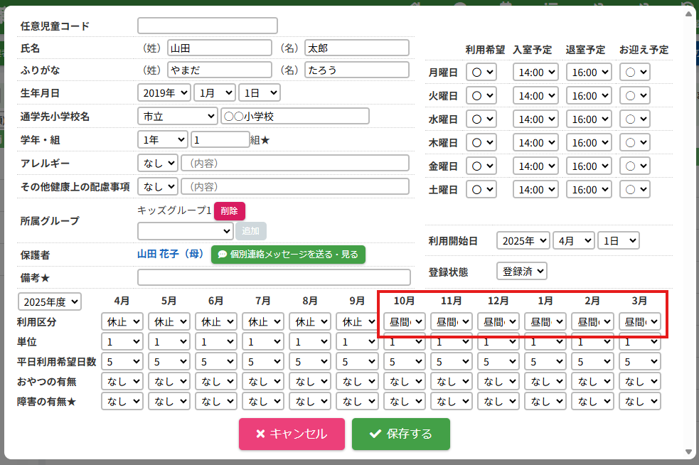This screenshot has width=699, height=465.
Task: Click the red 削除 button for キッズグループ1
Action: [x=229, y=211]
